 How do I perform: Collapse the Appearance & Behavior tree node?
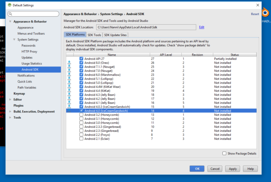click(10, 22)
